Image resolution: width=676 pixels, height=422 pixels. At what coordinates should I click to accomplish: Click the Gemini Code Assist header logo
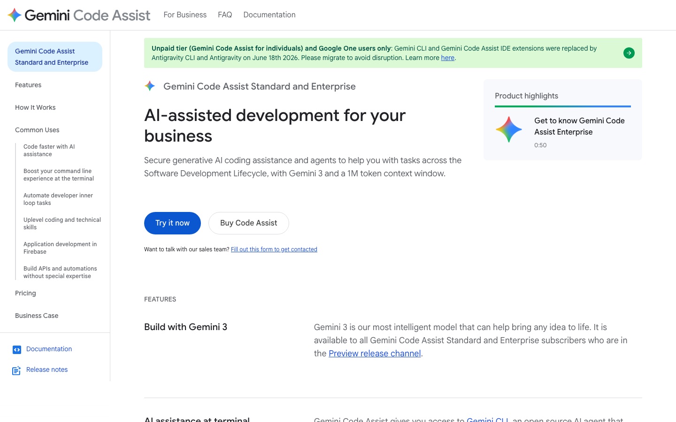coord(79,15)
